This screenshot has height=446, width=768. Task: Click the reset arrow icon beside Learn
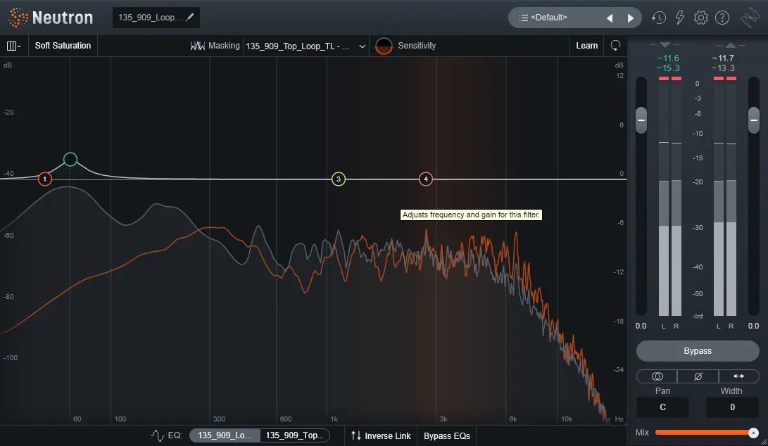click(615, 46)
